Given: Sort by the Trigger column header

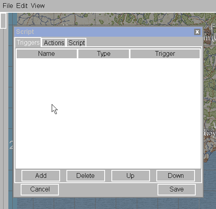Looking at the screenshot, I should pyautogui.click(x=165, y=54).
